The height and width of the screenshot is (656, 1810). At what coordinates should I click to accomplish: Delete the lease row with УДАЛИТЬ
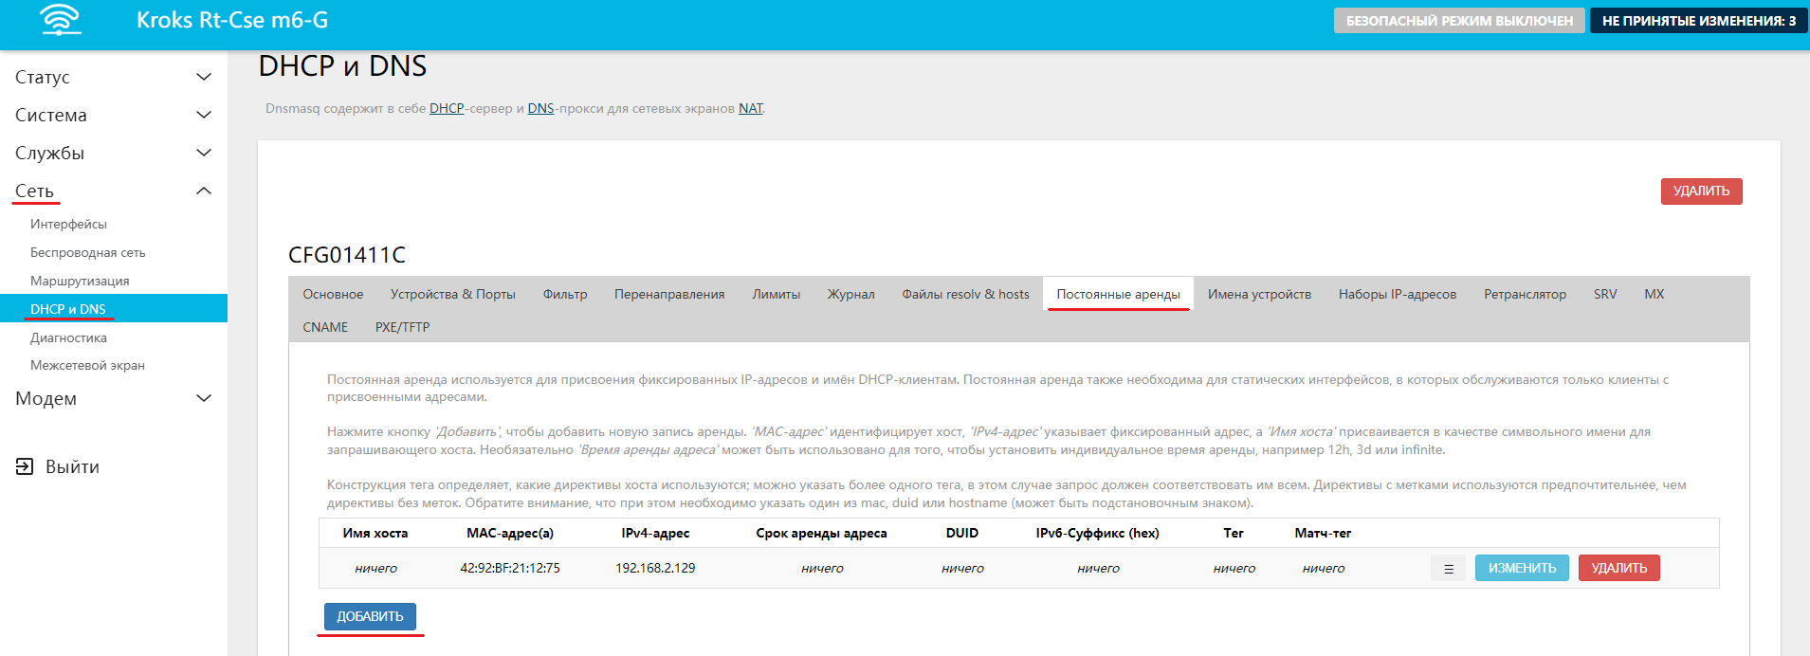click(x=1618, y=568)
